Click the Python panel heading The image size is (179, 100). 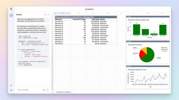click(19, 15)
